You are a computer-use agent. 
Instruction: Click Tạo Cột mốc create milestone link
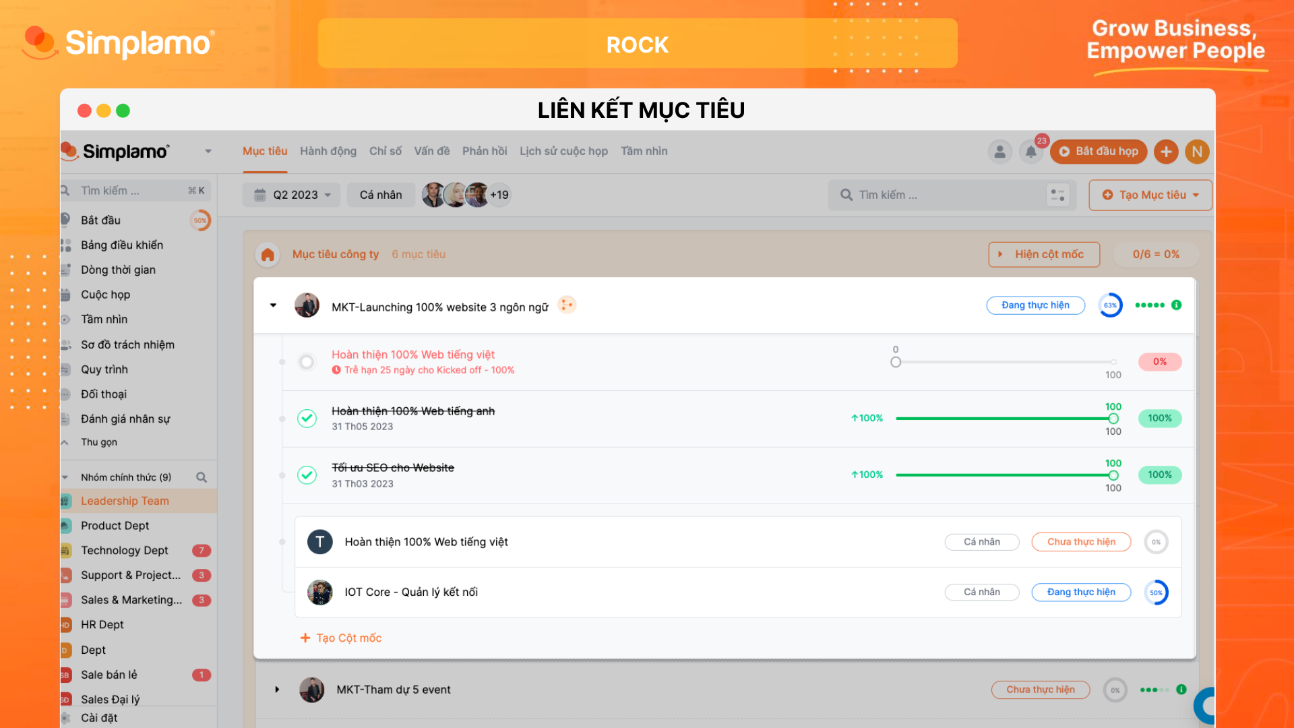pyautogui.click(x=341, y=636)
